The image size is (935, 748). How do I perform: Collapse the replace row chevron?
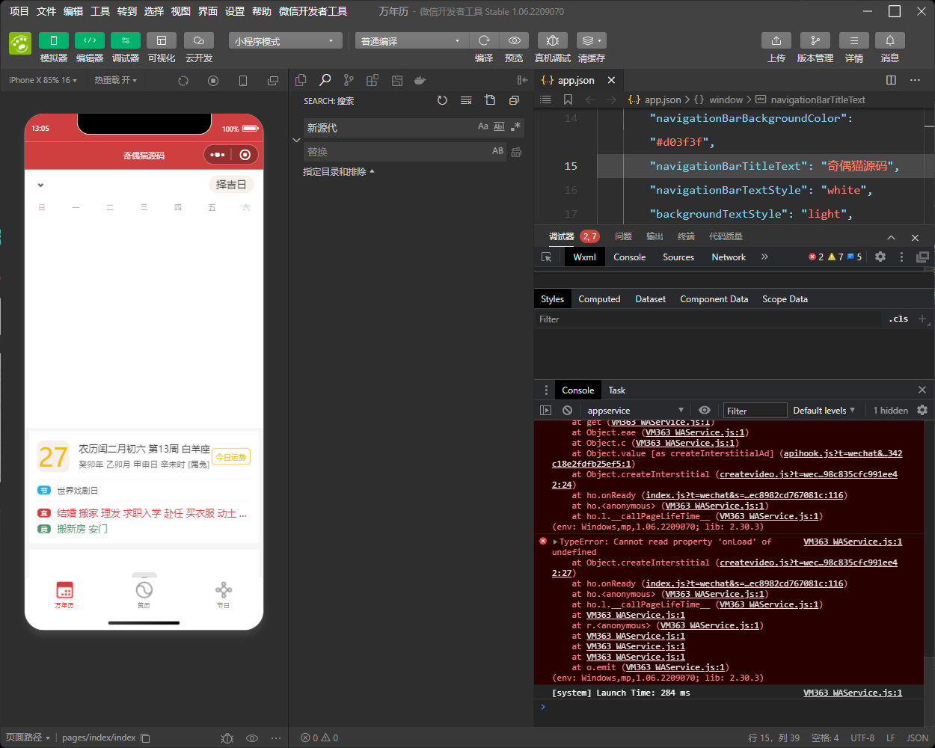pyautogui.click(x=296, y=140)
